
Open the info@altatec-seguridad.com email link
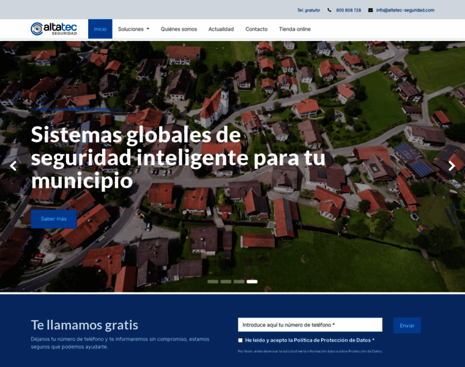(404, 10)
